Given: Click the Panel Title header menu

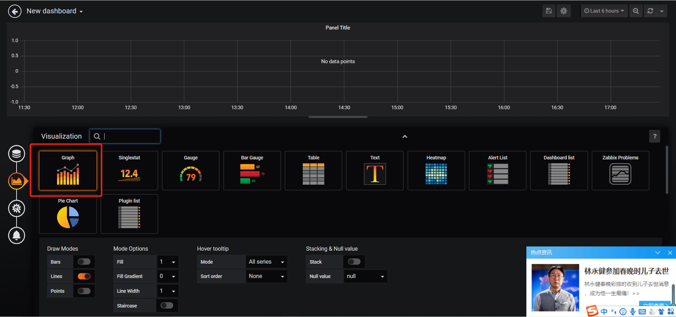Looking at the screenshot, I should (x=338, y=28).
